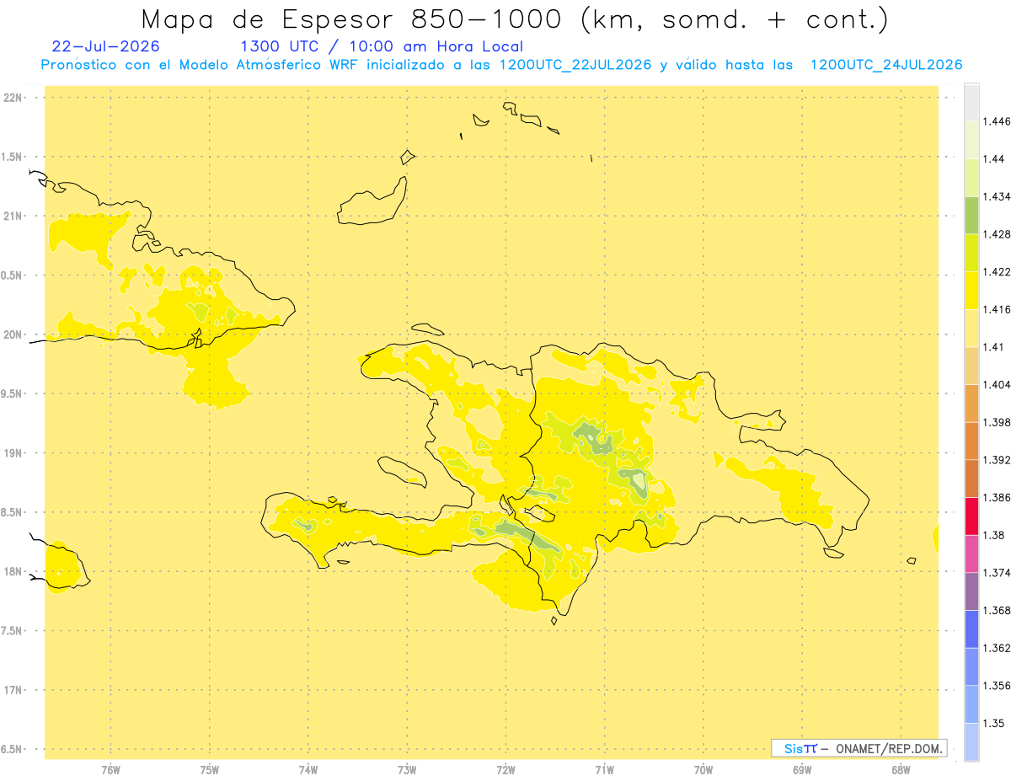Select the tan legend swatch between 1.404 and 1.41
The width and height of the screenshot is (1011, 781).
971,366
